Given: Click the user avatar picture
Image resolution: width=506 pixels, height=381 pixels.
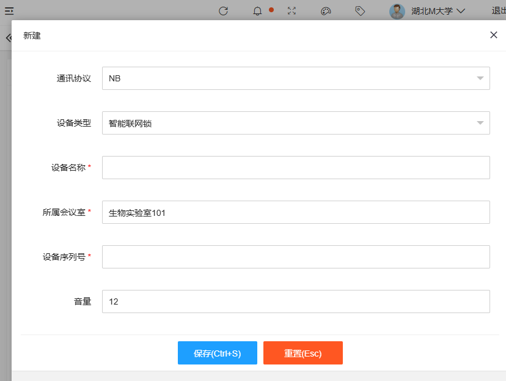Looking at the screenshot, I should click(x=397, y=11).
